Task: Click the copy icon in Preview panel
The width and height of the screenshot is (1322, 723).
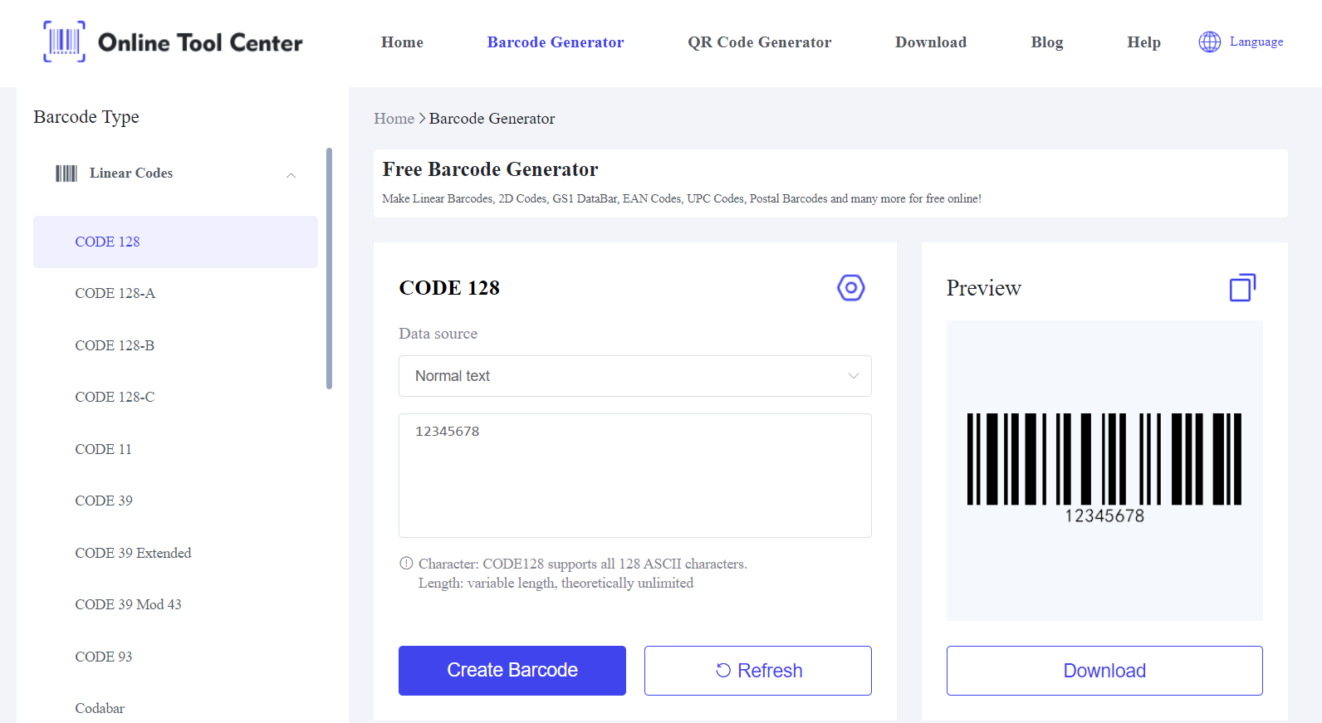Action: 1242,287
